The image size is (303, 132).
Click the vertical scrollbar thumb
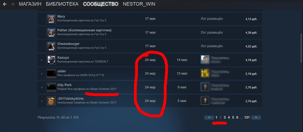click(301, 48)
